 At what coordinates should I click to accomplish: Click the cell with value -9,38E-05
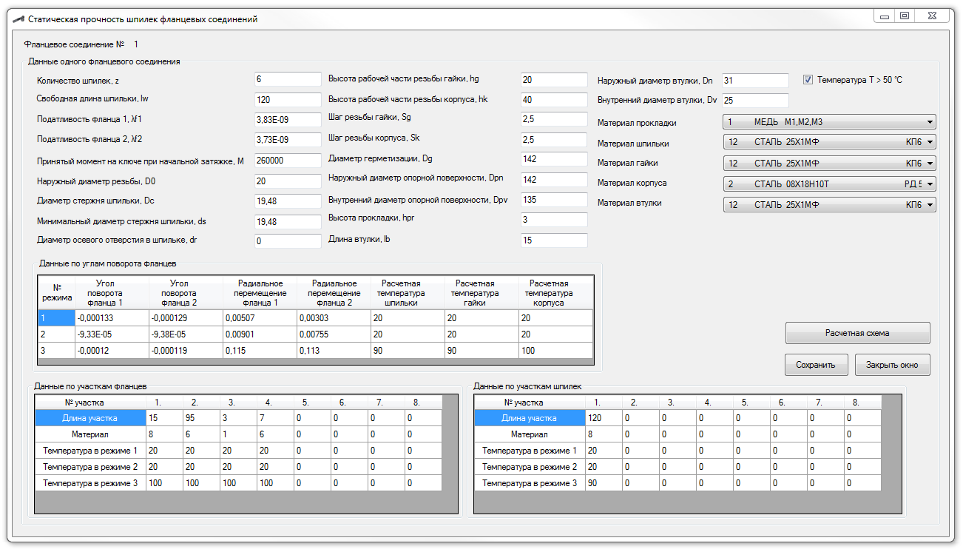point(186,334)
